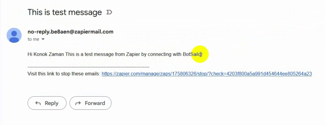Open the sender's profile avatar

pyautogui.click(x=14, y=35)
